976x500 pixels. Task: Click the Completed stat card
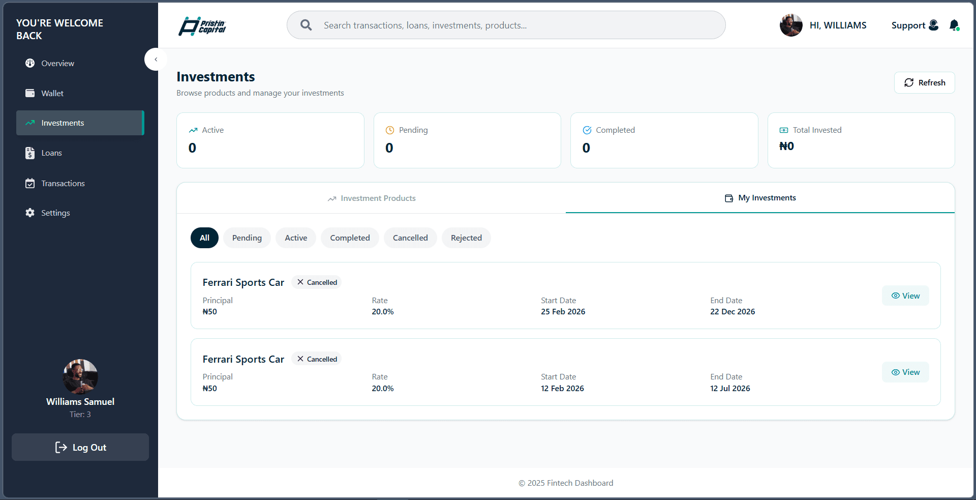664,140
